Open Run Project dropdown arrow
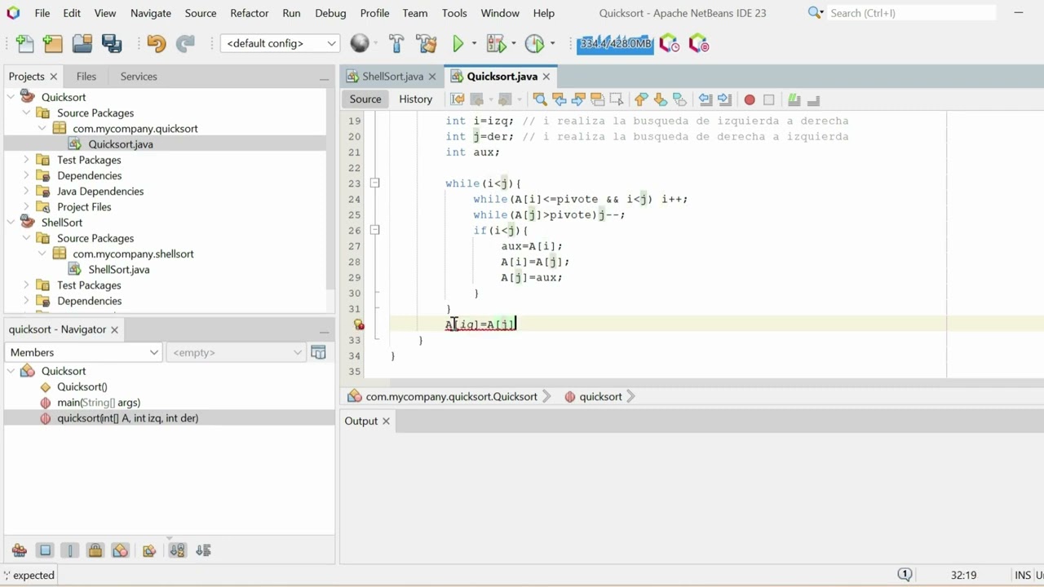1044x587 pixels. coord(474,44)
